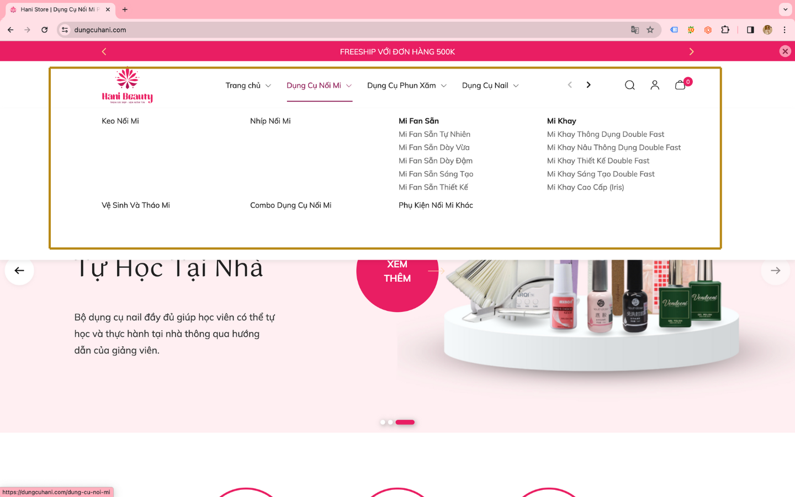Viewport: 795px width, 497px height.
Task: Open Chrome three-dot menu
Action: [x=785, y=30]
